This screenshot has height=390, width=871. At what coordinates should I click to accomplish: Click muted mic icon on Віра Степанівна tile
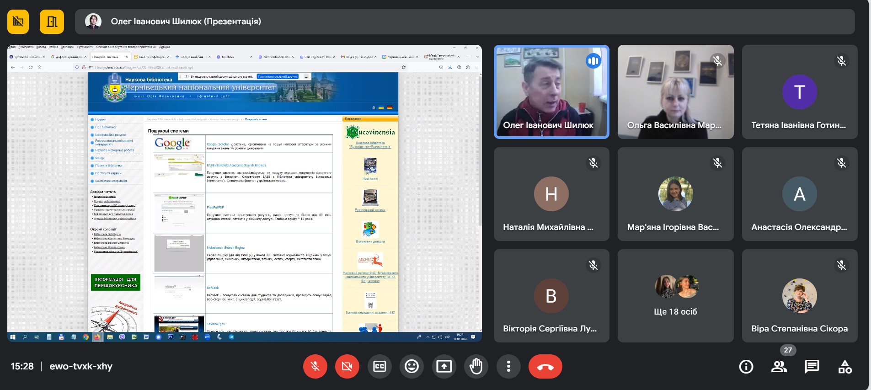point(841,265)
